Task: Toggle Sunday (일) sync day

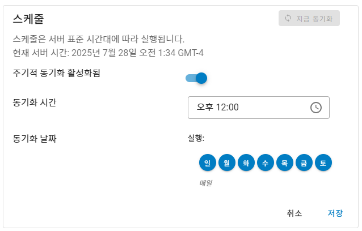Action: (x=207, y=163)
